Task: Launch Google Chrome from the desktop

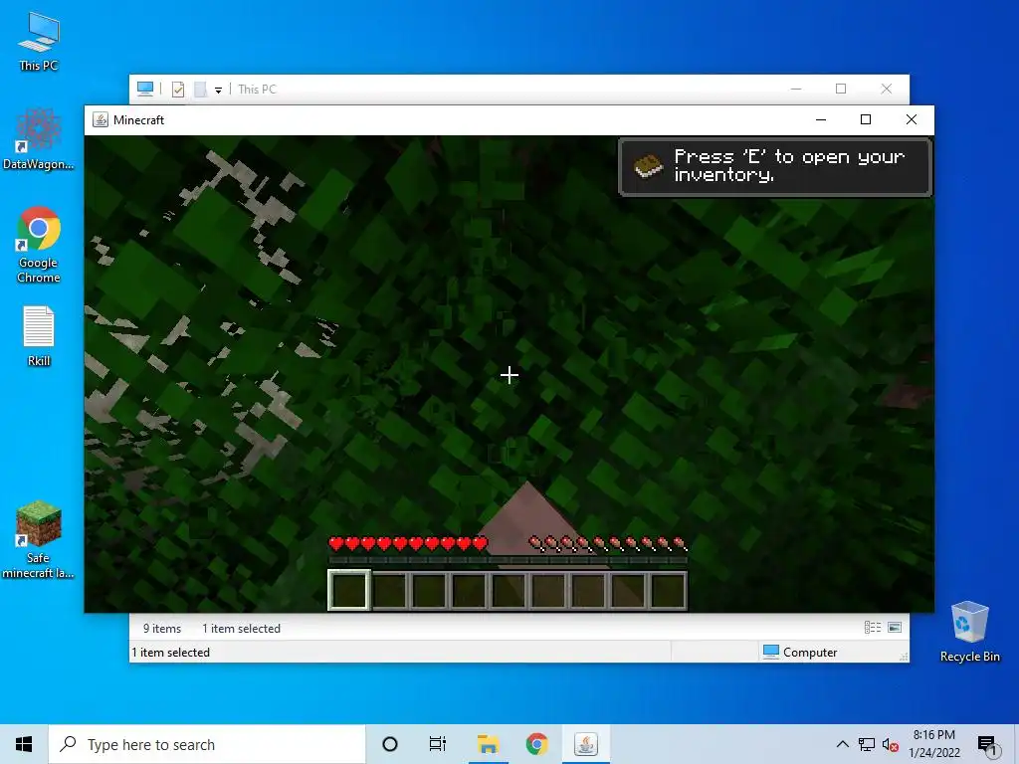Action: pos(39,245)
